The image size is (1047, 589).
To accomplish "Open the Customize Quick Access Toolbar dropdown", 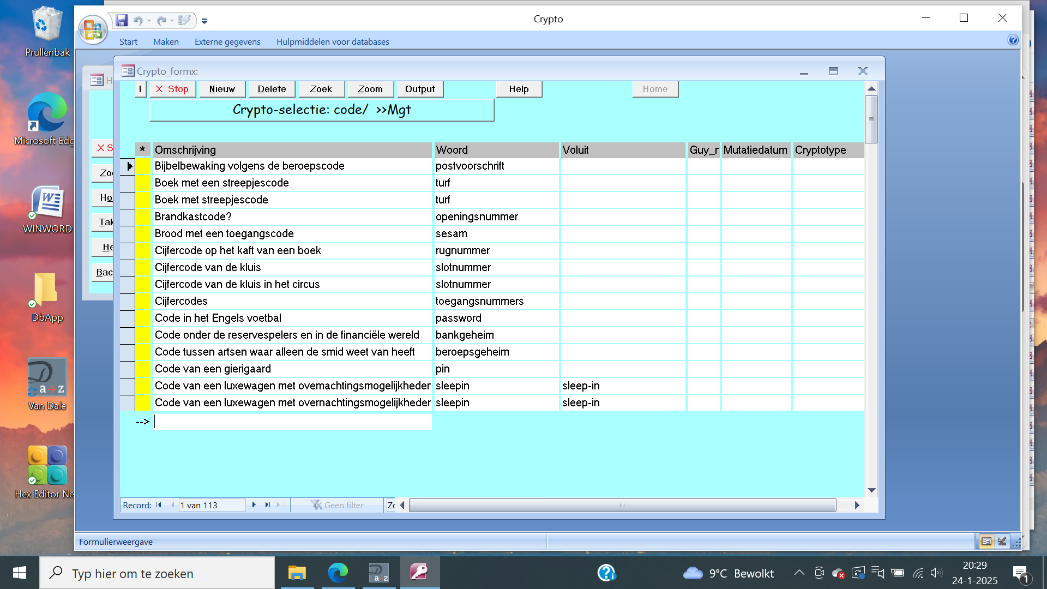I will click(x=204, y=21).
